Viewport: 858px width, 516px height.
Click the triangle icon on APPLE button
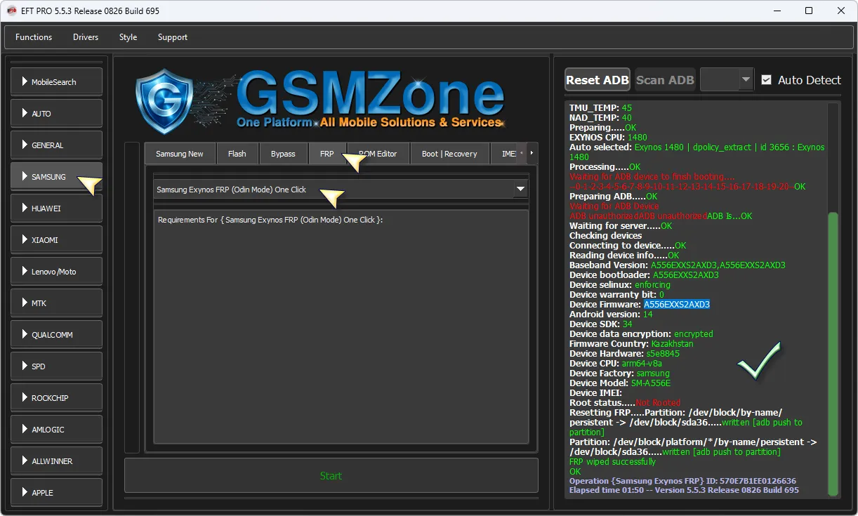pos(25,493)
